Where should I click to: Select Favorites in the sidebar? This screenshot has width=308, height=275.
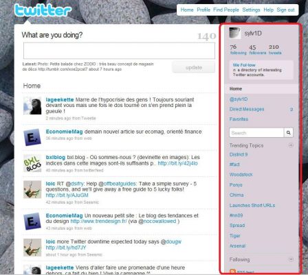point(239,119)
